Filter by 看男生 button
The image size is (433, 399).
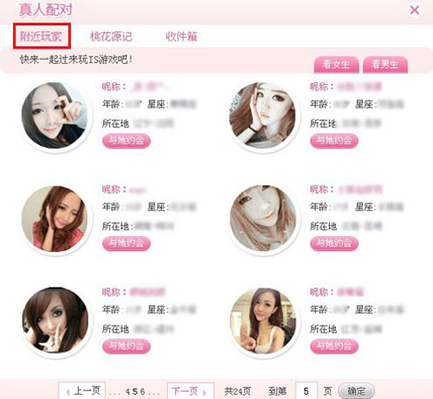(385, 65)
